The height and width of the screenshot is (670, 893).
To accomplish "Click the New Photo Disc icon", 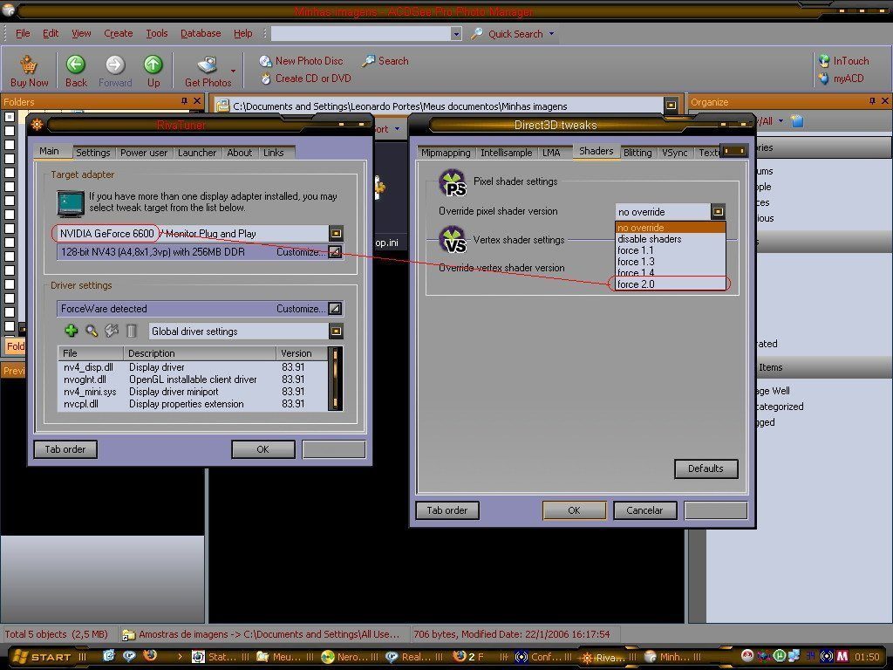I will [266, 61].
